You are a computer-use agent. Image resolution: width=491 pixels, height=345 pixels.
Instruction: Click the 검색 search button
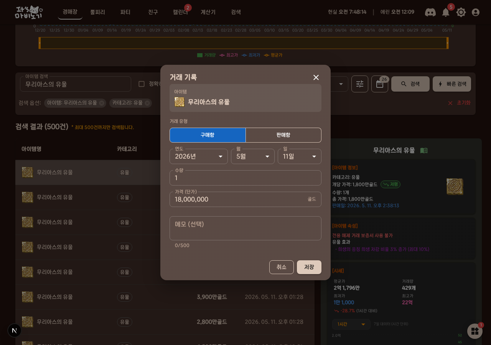click(410, 84)
